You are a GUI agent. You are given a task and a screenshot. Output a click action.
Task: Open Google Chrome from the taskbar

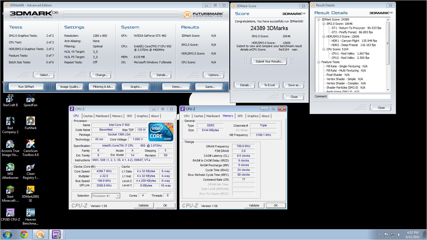24,234
